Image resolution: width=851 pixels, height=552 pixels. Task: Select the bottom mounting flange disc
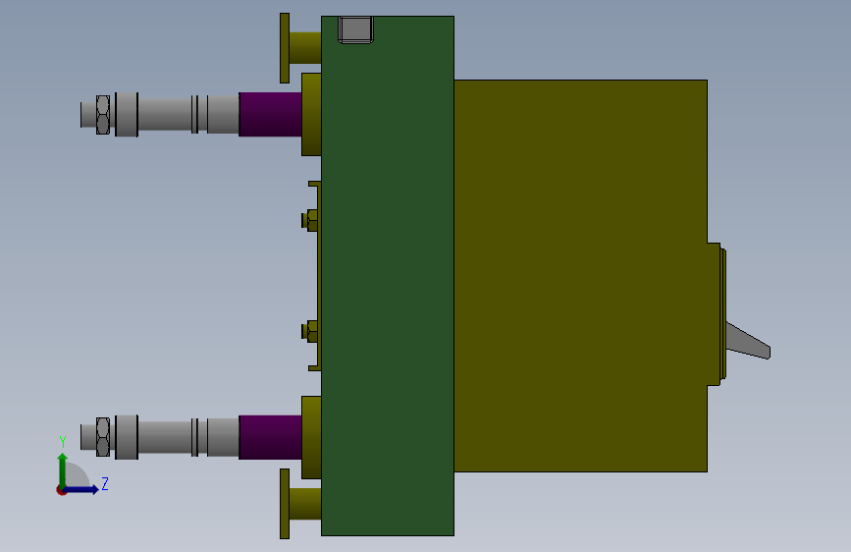click(x=285, y=504)
